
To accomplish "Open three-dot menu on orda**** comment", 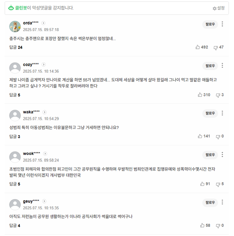I will point(222,24).
